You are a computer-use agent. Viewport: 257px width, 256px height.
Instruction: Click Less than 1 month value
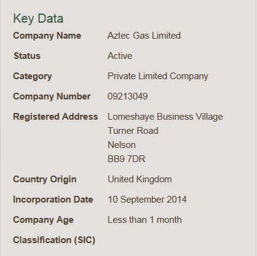point(144,220)
